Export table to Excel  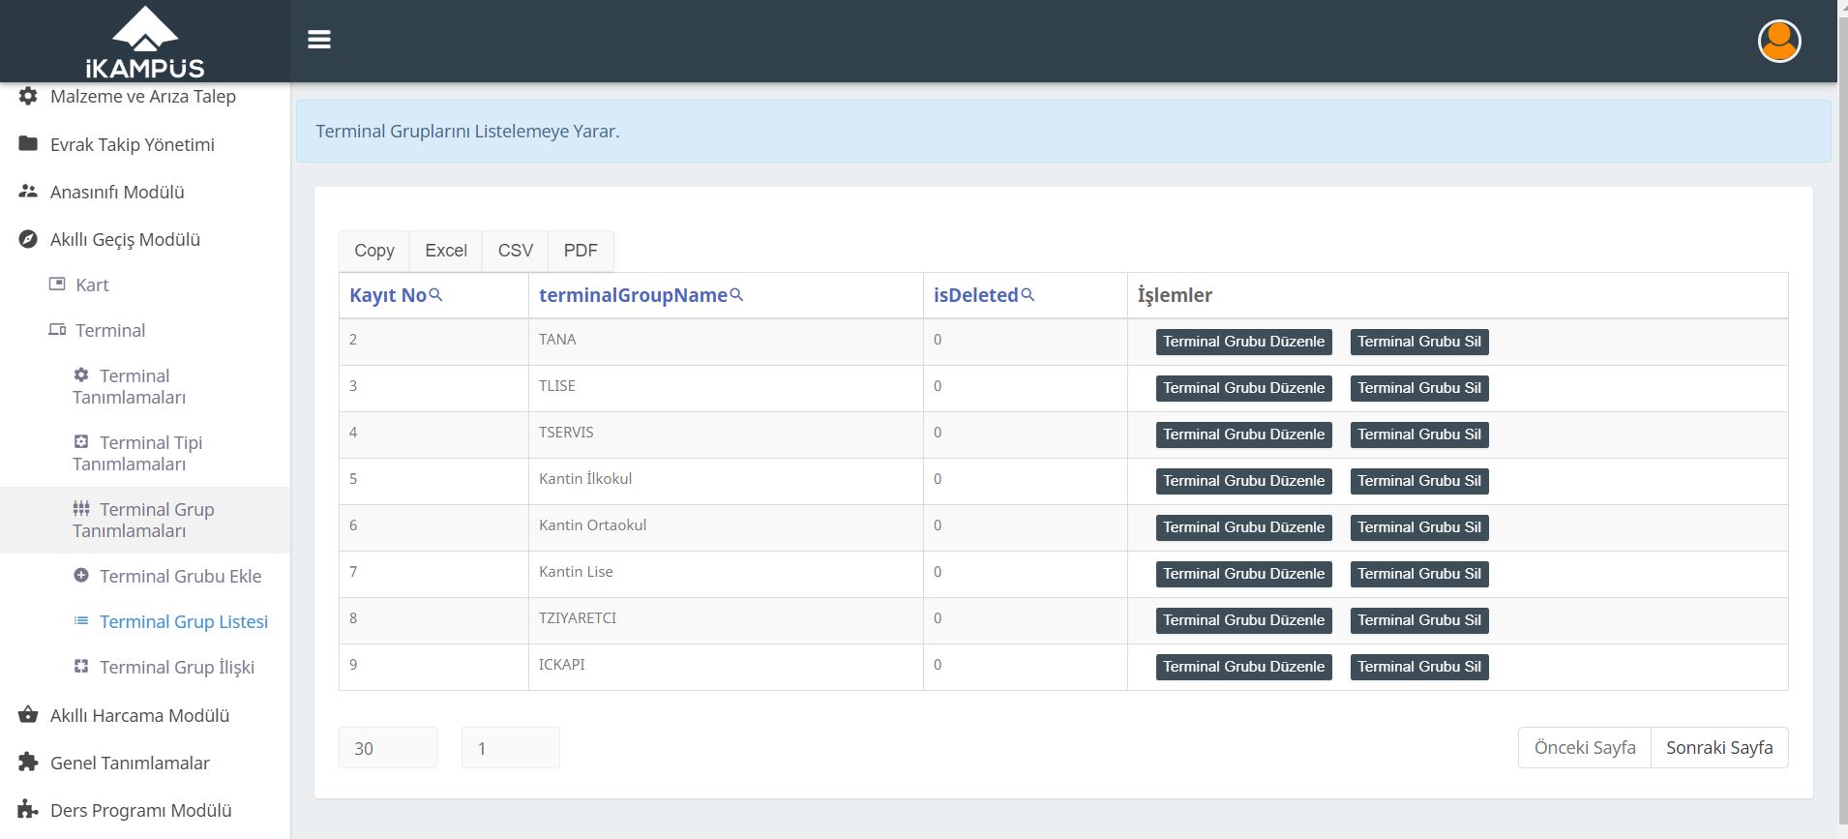446,251
